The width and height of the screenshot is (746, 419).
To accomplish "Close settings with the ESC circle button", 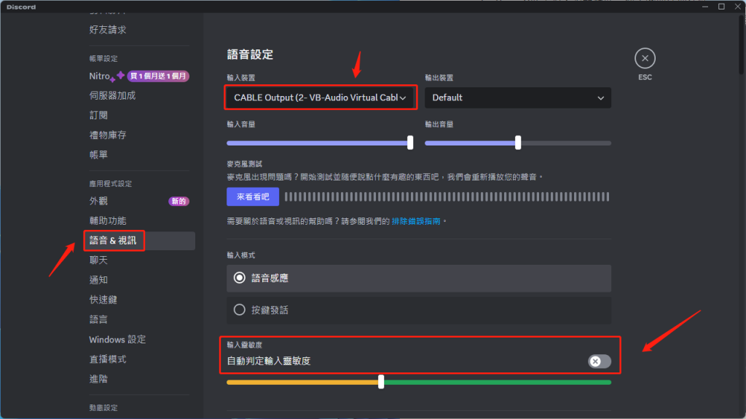I will tap(645, 58).
